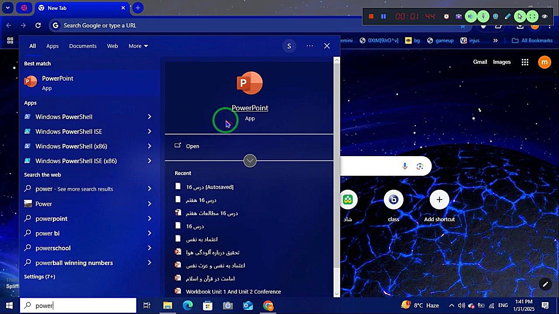
Task: Open the Wi-Fi network tray icon
Action: (x=492, y=306)
